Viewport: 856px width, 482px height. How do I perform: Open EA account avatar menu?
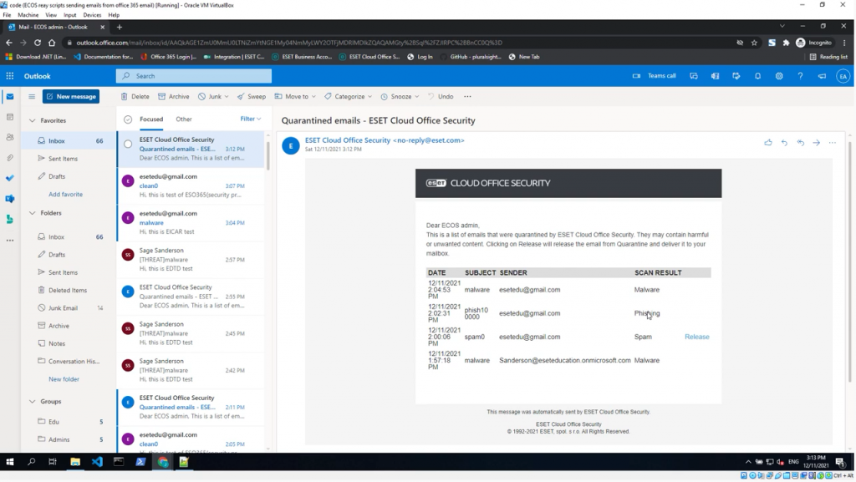pos(843,76)
